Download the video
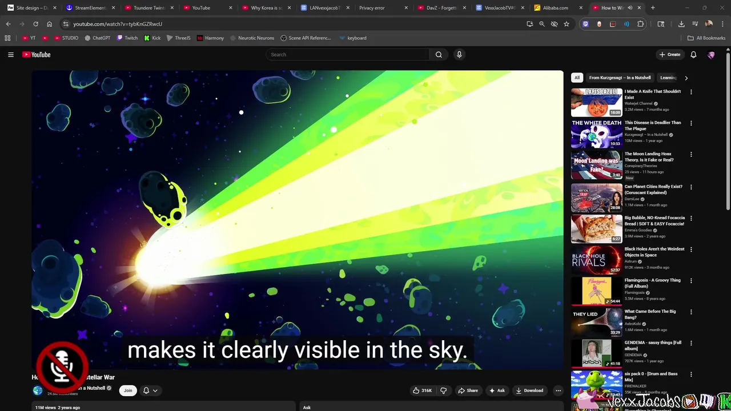 point(529,390)
